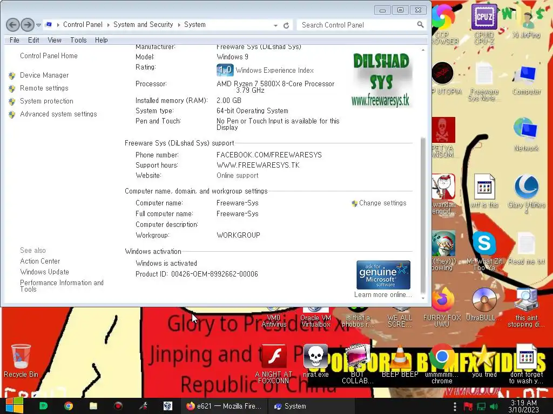
Task: Select Control Panel breadcrumb
Action: [83, 25]
